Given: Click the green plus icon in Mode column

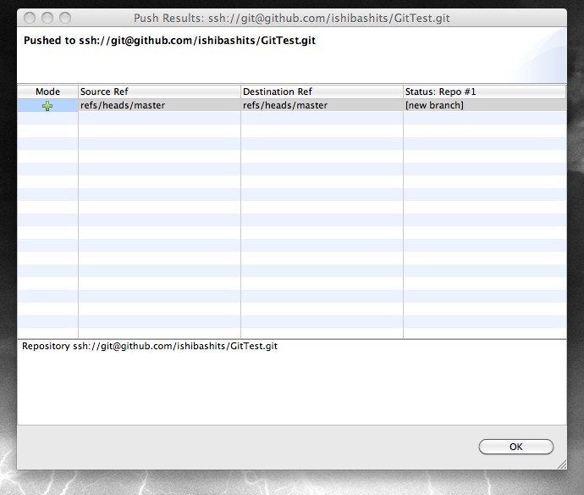Looking at the screenshot, I should [47, 106].
